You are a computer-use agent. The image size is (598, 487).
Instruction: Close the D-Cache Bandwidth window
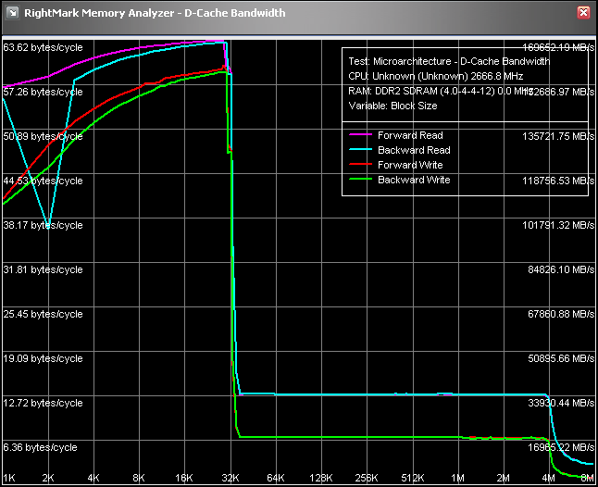(583, 13)
